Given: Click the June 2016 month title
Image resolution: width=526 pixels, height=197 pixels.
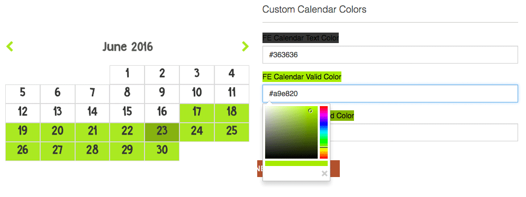Looking at the screenshot, I should coord(127,47).
